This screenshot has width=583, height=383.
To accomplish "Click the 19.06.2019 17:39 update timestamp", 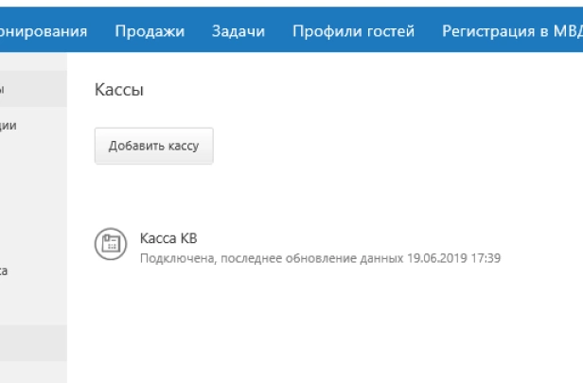I will [x=450, y=257].
